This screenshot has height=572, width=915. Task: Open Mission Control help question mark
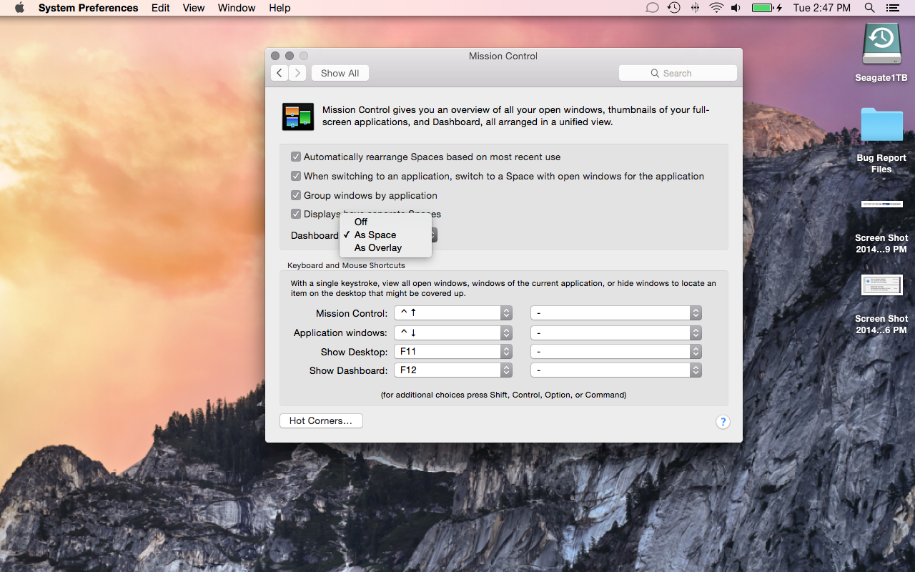[x=723, y=422]
